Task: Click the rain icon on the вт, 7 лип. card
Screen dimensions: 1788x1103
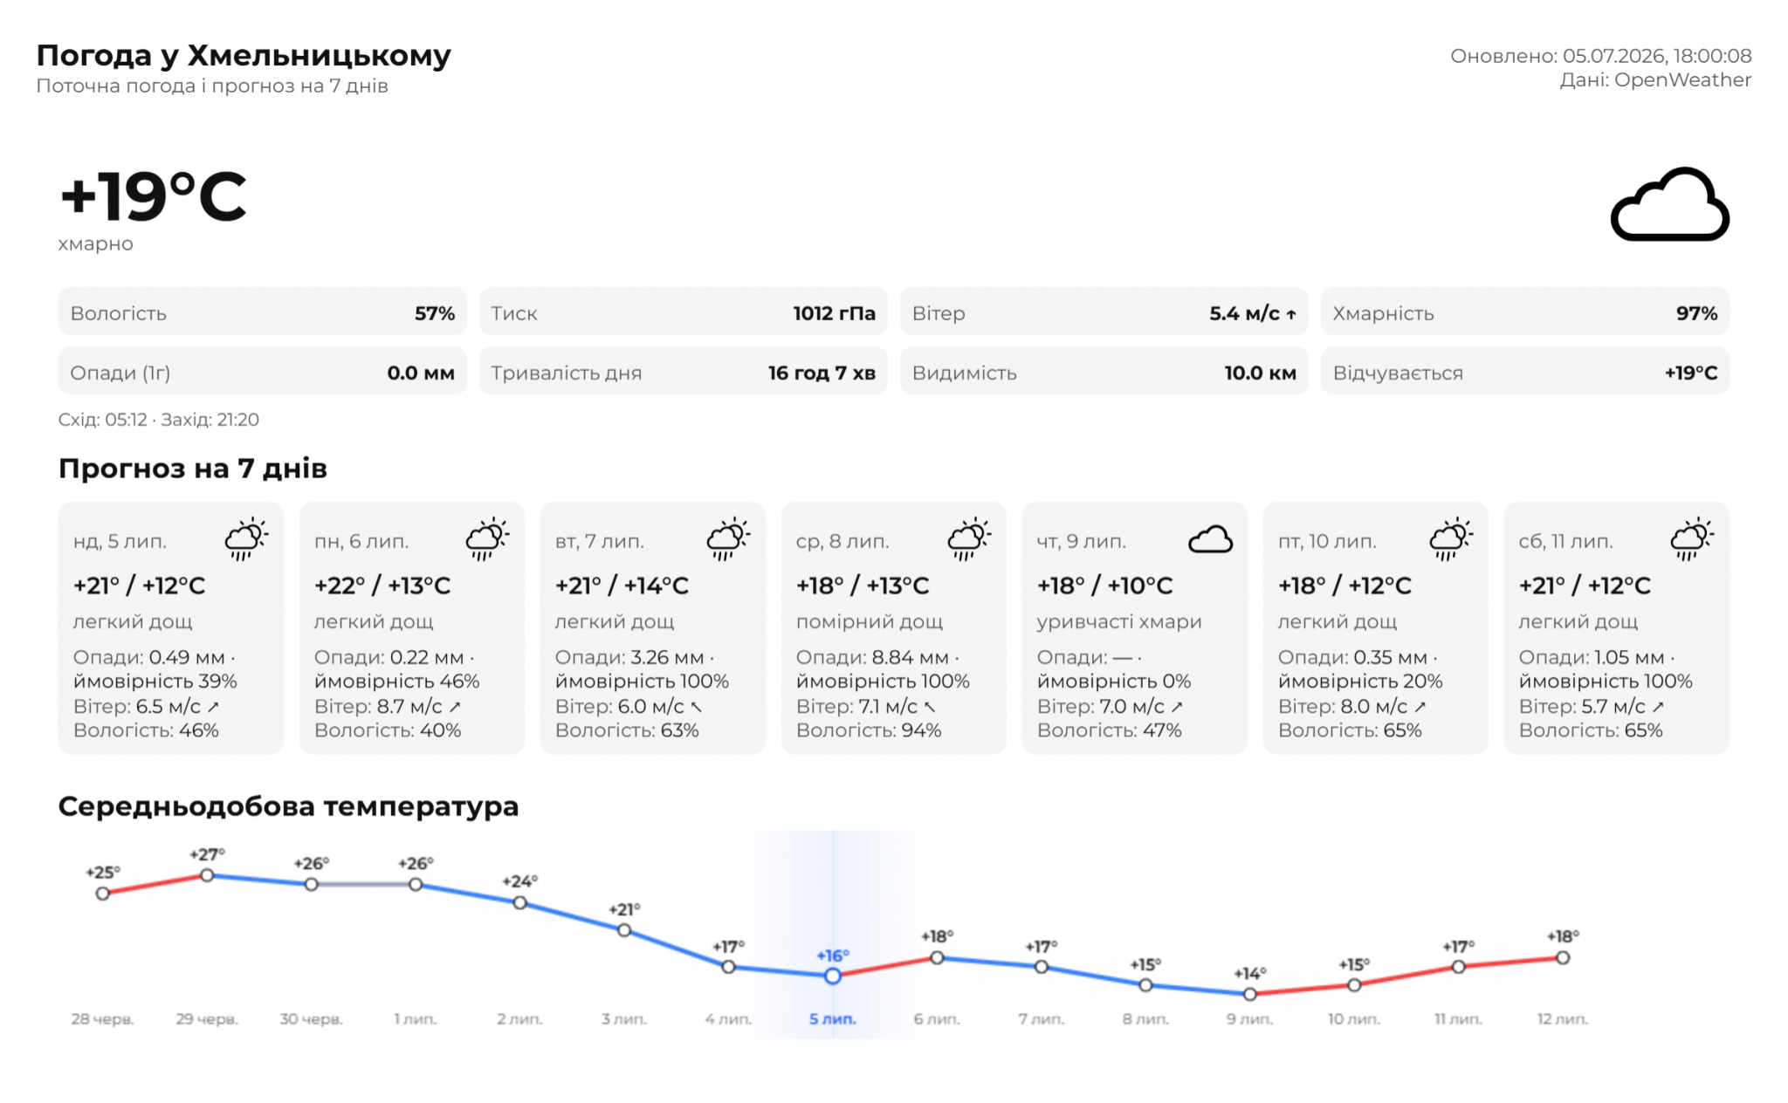Action: pos(728,538)
